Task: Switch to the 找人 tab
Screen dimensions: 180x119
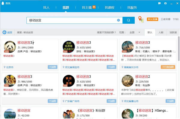Action: coord(46,7)
